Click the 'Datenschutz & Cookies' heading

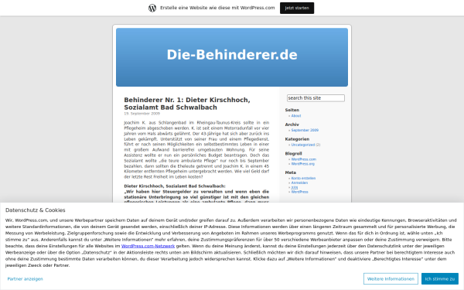pos(36,210)
